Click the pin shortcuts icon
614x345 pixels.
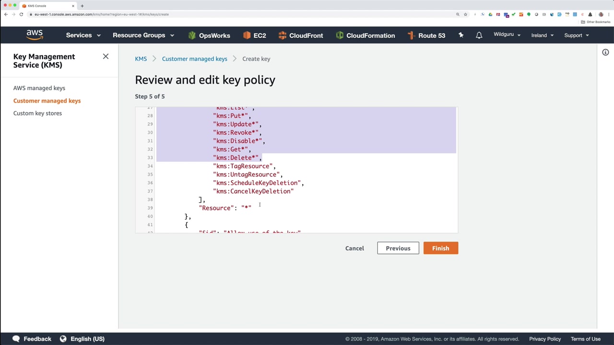[x=461, y=35]
